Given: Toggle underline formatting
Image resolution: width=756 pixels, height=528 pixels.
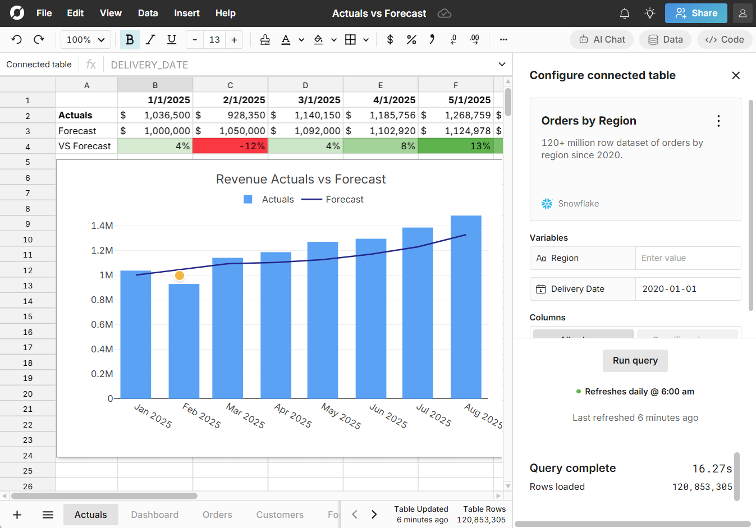Looking at the screenshot, I should point(171,40).
